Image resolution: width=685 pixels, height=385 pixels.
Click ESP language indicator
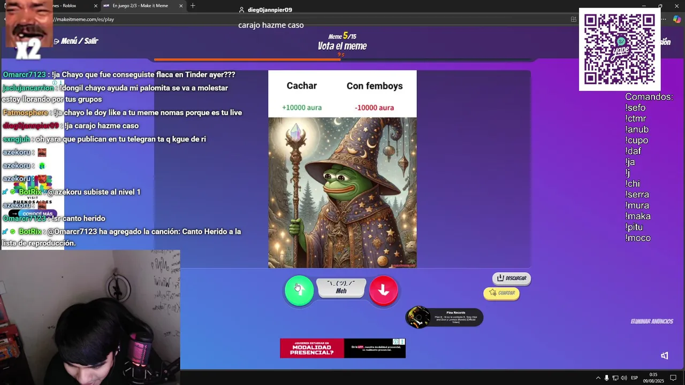coord(634,378)
